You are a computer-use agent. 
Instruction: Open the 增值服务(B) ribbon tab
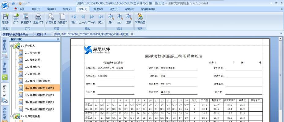click(x=148, y=9)
